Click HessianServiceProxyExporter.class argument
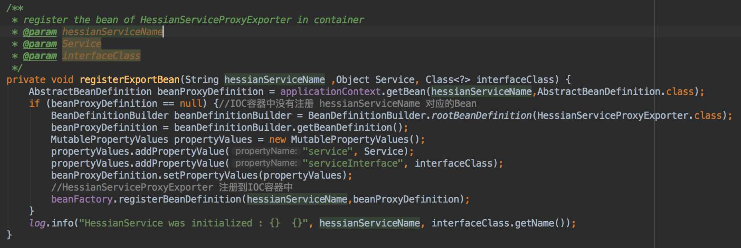 pyautogui.click(x=630, y=116)
